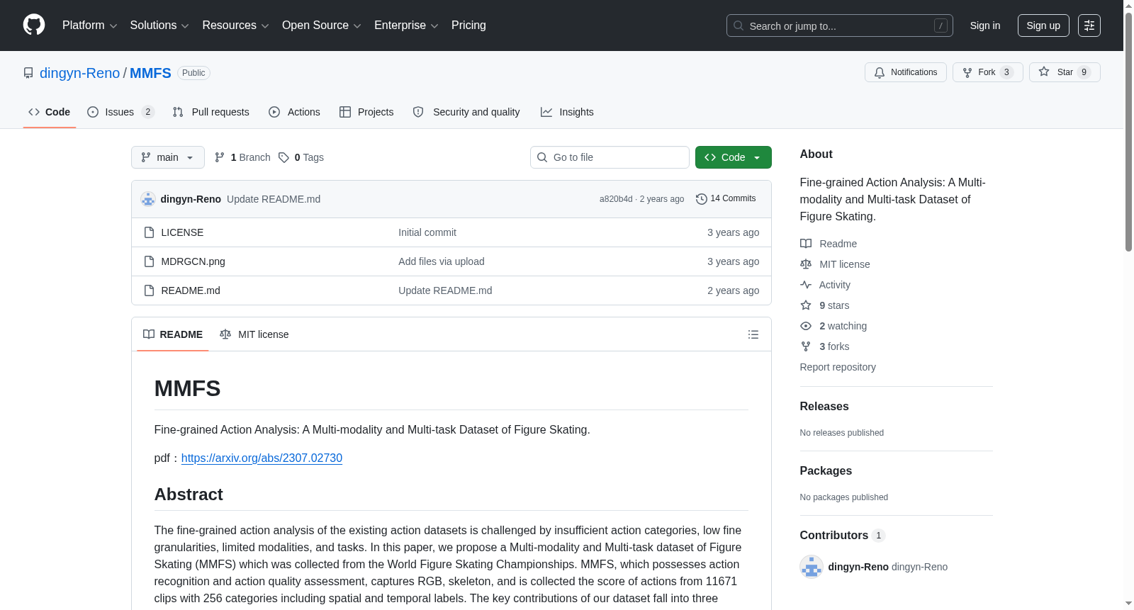Click the README.md file icon
The height and width of the screenshot is (610, 1134).
(x=149, y=290)
